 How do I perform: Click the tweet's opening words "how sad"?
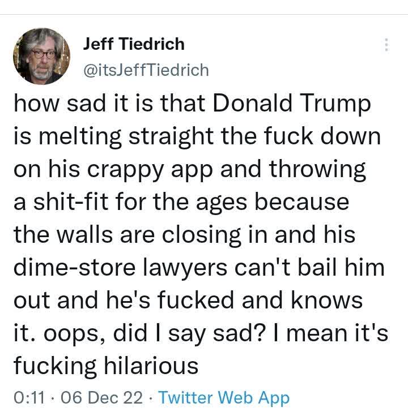click(x=60, y=103)
